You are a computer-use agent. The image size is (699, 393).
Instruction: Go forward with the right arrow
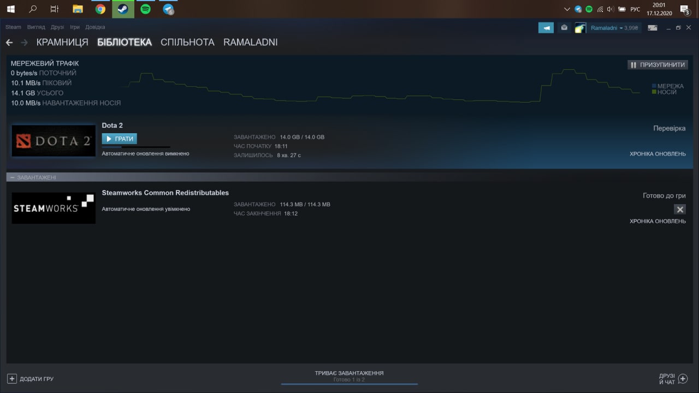click(x=24, y=43)
